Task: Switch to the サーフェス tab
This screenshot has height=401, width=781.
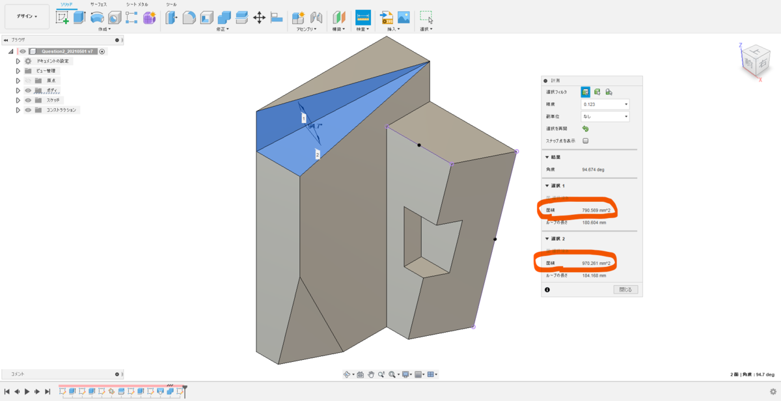Action: (98, 5)
